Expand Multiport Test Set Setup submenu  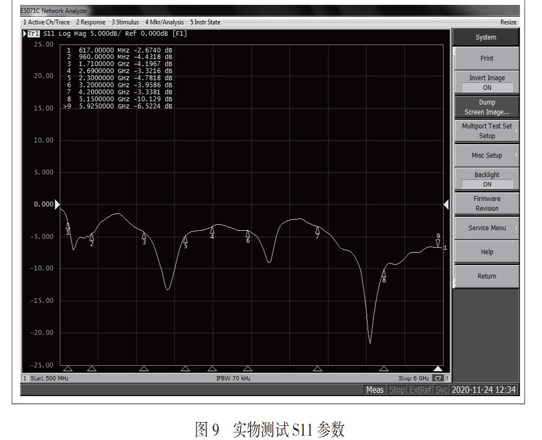[x=487, y=131]
